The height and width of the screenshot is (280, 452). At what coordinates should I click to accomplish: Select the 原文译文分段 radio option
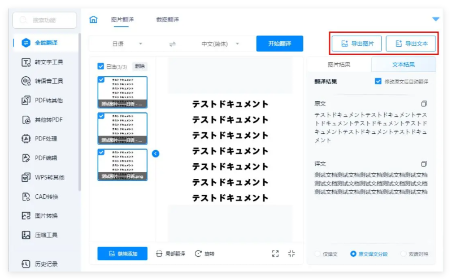coord(353,254)
